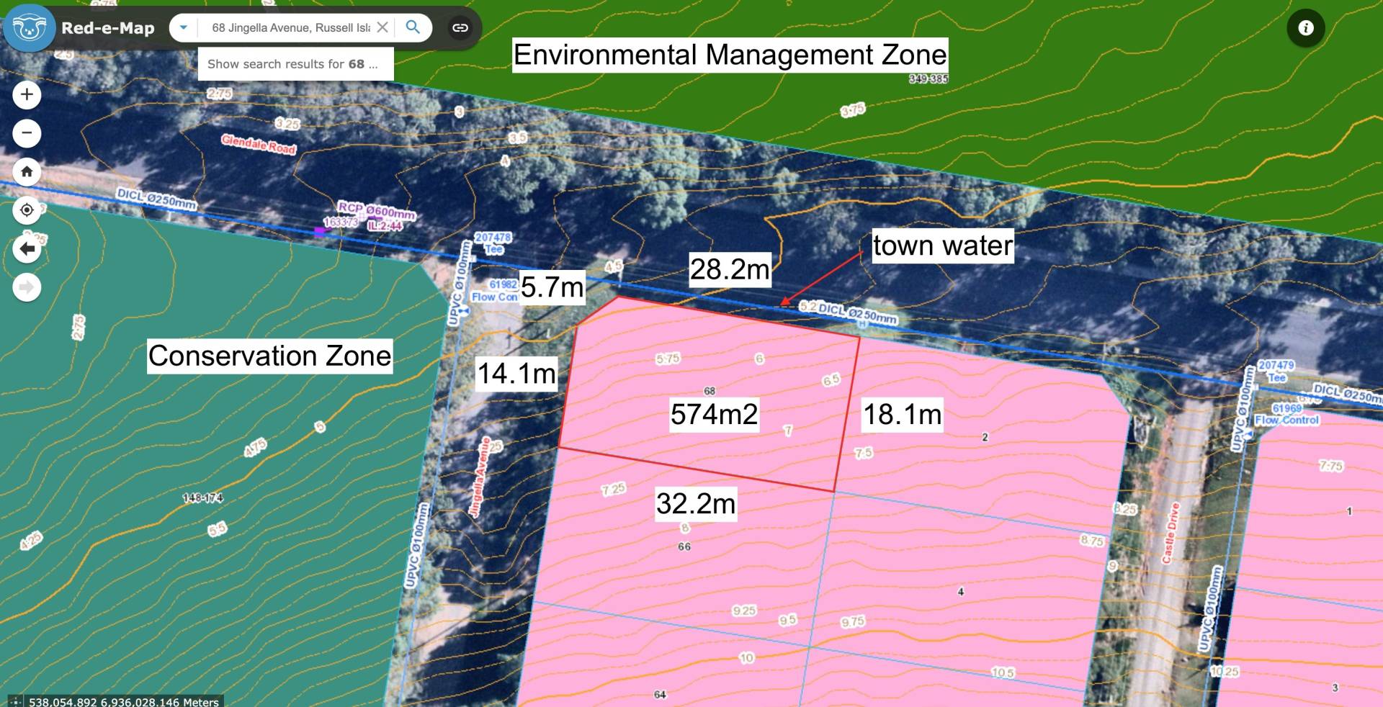1383x707 pixels.
Task: Go forward to the next extent
Action: point(27,288)
